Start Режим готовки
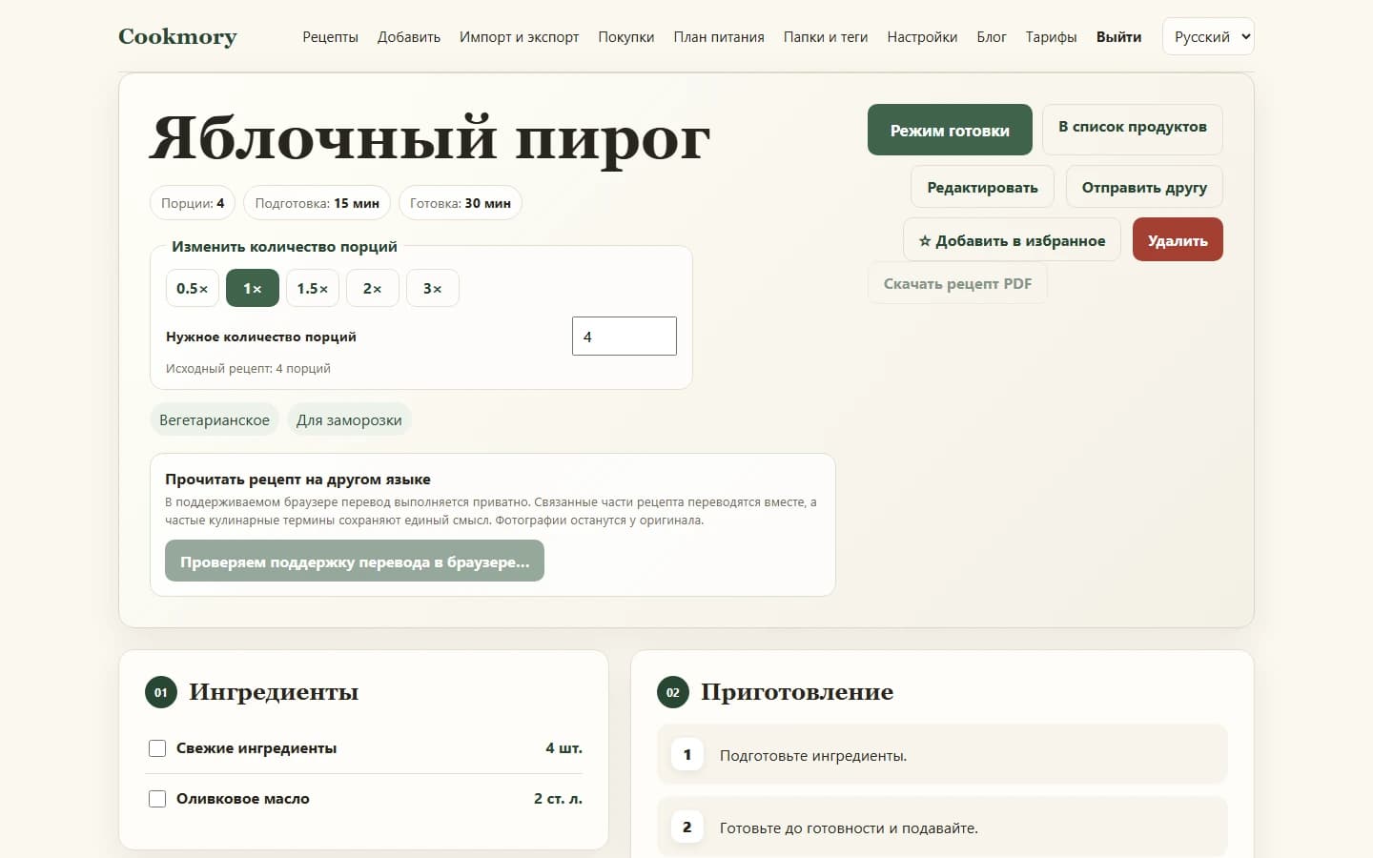This screenshot has height=858, width=1373. point(950,130)
